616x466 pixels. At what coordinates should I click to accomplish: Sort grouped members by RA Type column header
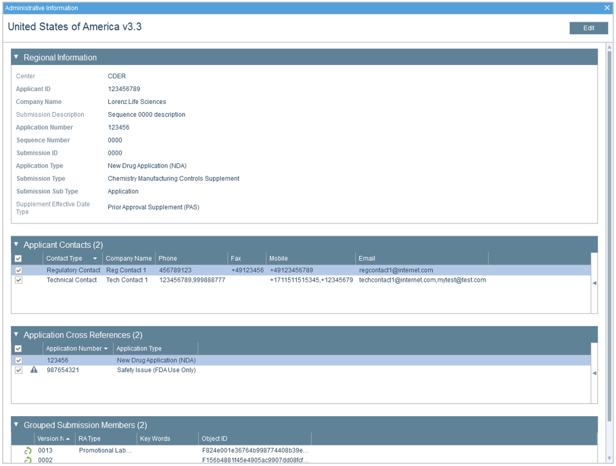click(106, 439)
